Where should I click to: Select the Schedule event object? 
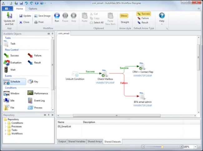tap(14, 82)
